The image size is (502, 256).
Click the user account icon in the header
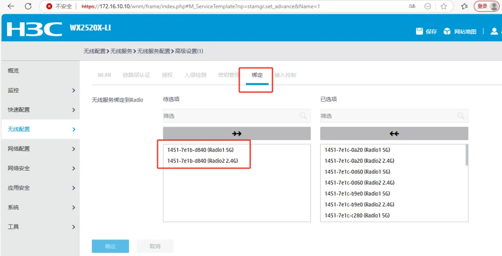(494, 31)
